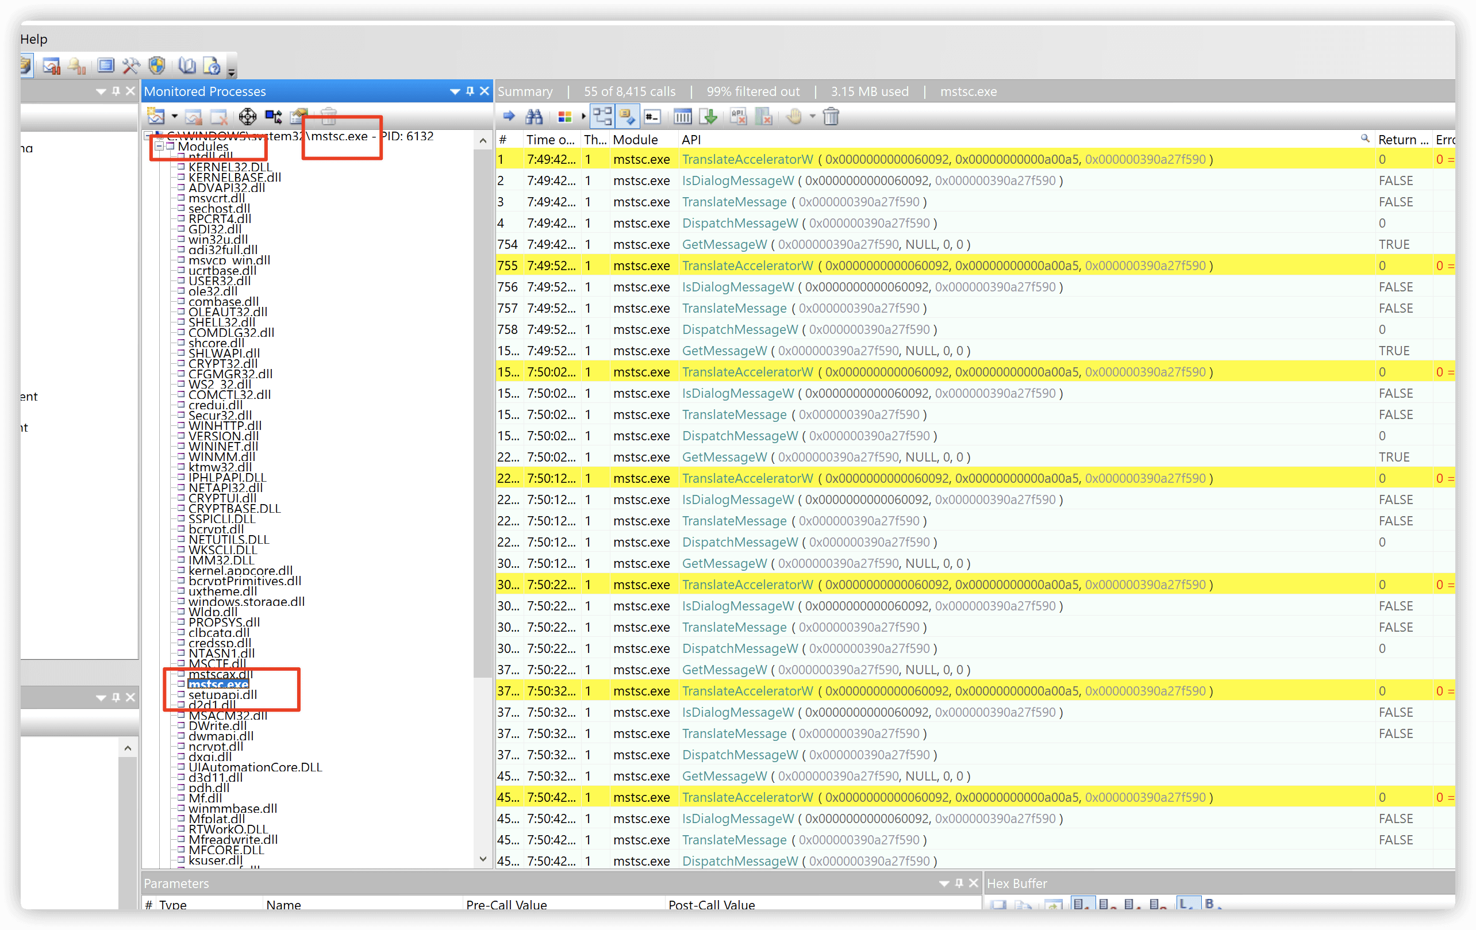The height and width of the screenshot is (930, 1476).
Task: Close the Parameters panel
Action: pyautogui.click(x=974, y=883)
